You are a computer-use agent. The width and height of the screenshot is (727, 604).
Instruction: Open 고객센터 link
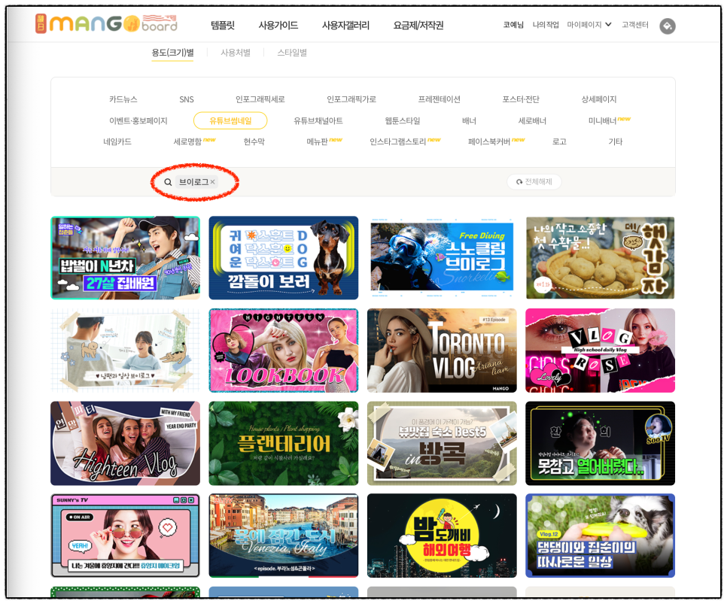(x=634, y=25)
